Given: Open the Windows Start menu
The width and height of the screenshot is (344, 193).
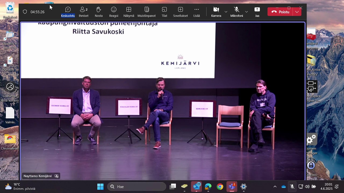Looking at the screenshot, I should click(100, 187).
